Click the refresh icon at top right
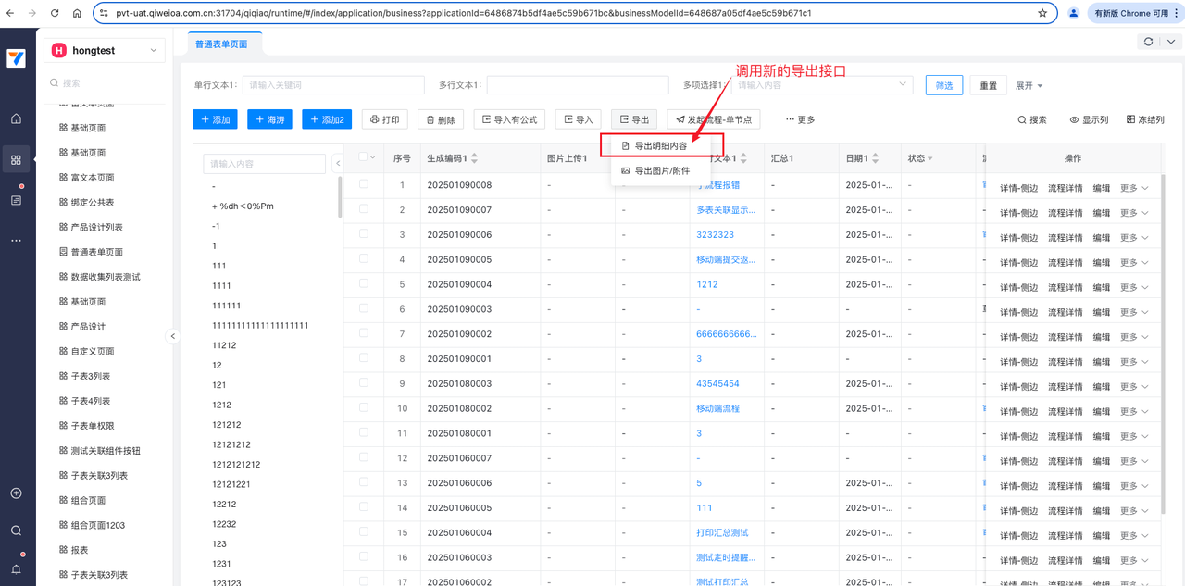The width and height of the screenshot is (1185, 586). tap(1149, 42)
